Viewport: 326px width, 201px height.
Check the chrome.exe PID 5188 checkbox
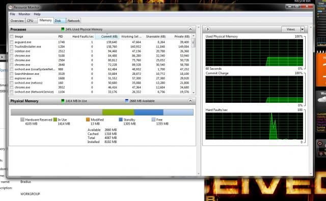[x=12, y=55]
